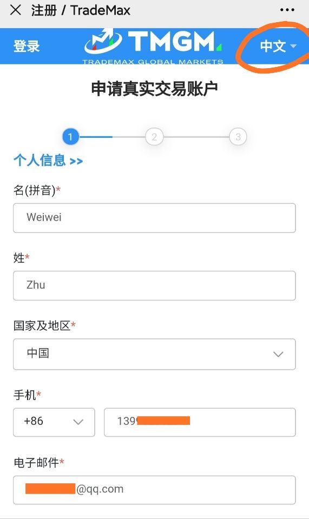Click the chevron next to +86

78,422
